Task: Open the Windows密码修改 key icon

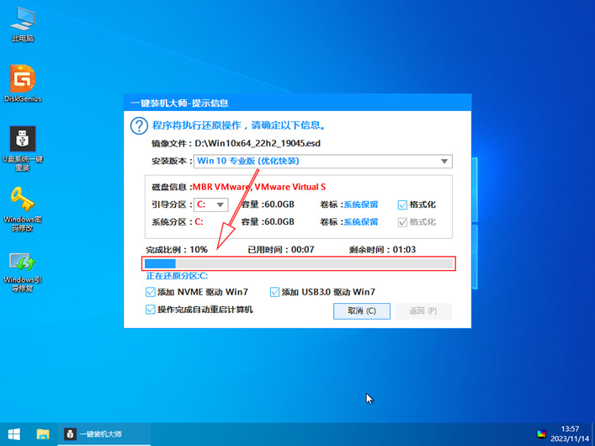Action: (23, 210)
